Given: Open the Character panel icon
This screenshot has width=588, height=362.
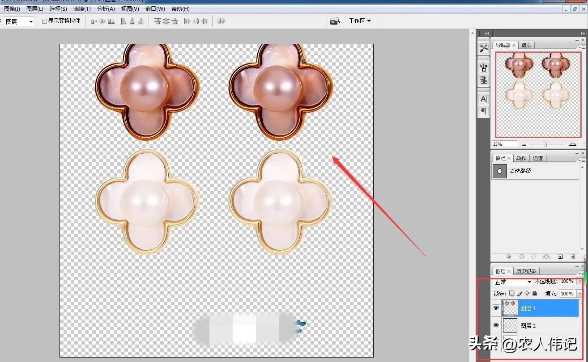Looking at the screenshot, I should click(483, 99).
